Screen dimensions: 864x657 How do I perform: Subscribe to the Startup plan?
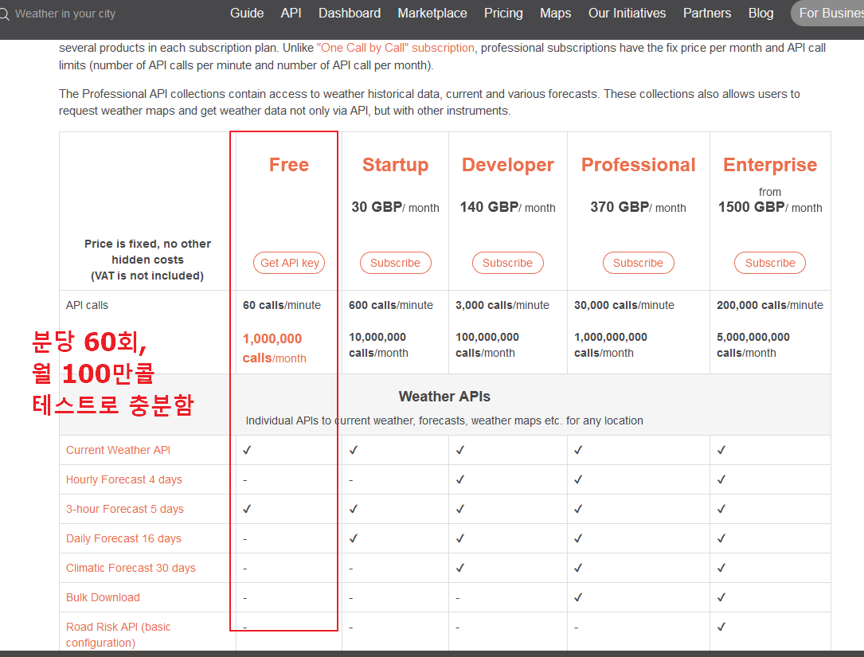395,263
